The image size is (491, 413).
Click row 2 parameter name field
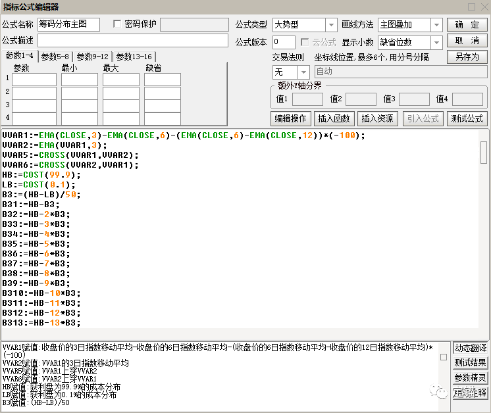coord(34,93)
